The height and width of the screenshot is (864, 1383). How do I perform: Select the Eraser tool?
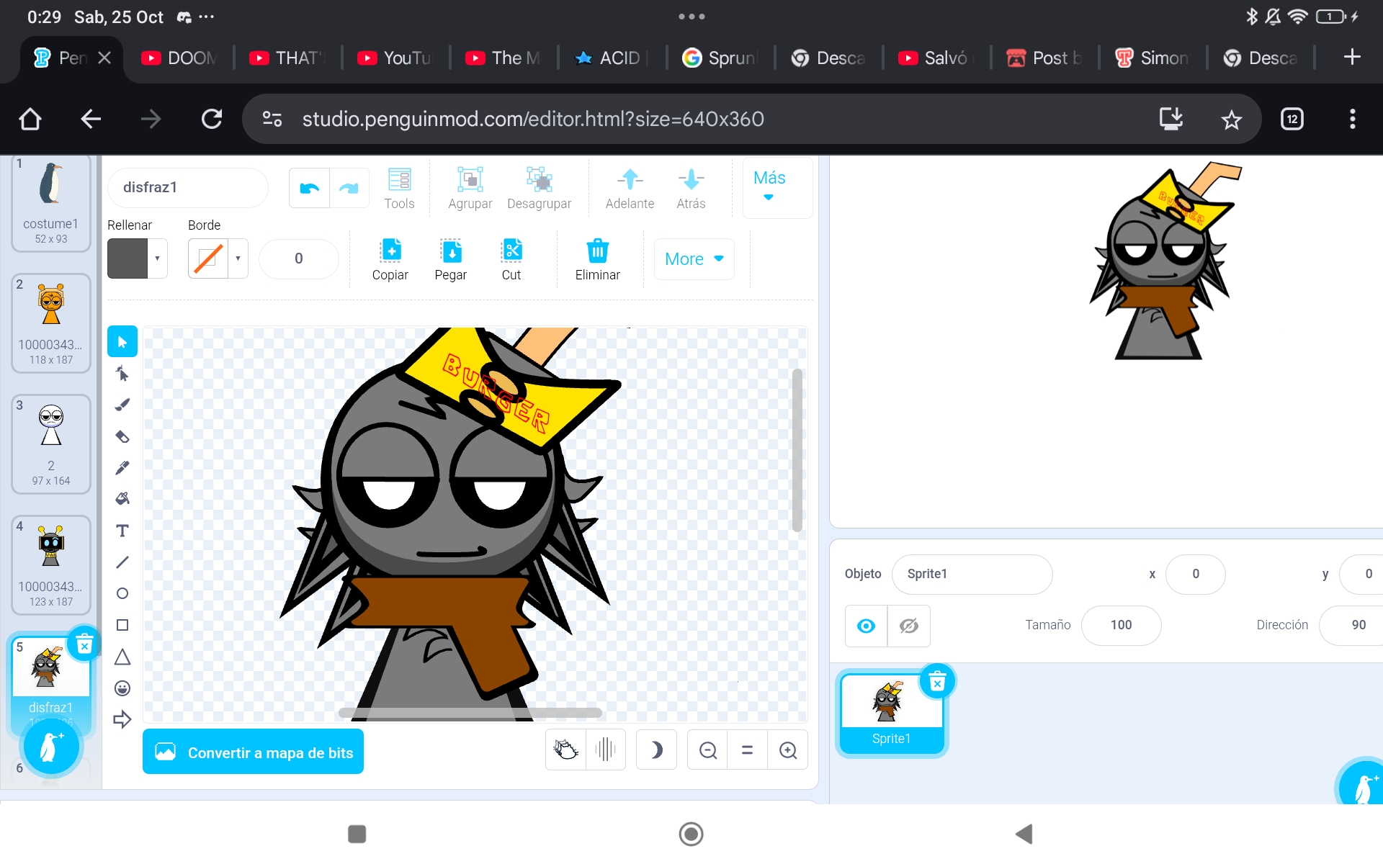[x=122, y=436]
